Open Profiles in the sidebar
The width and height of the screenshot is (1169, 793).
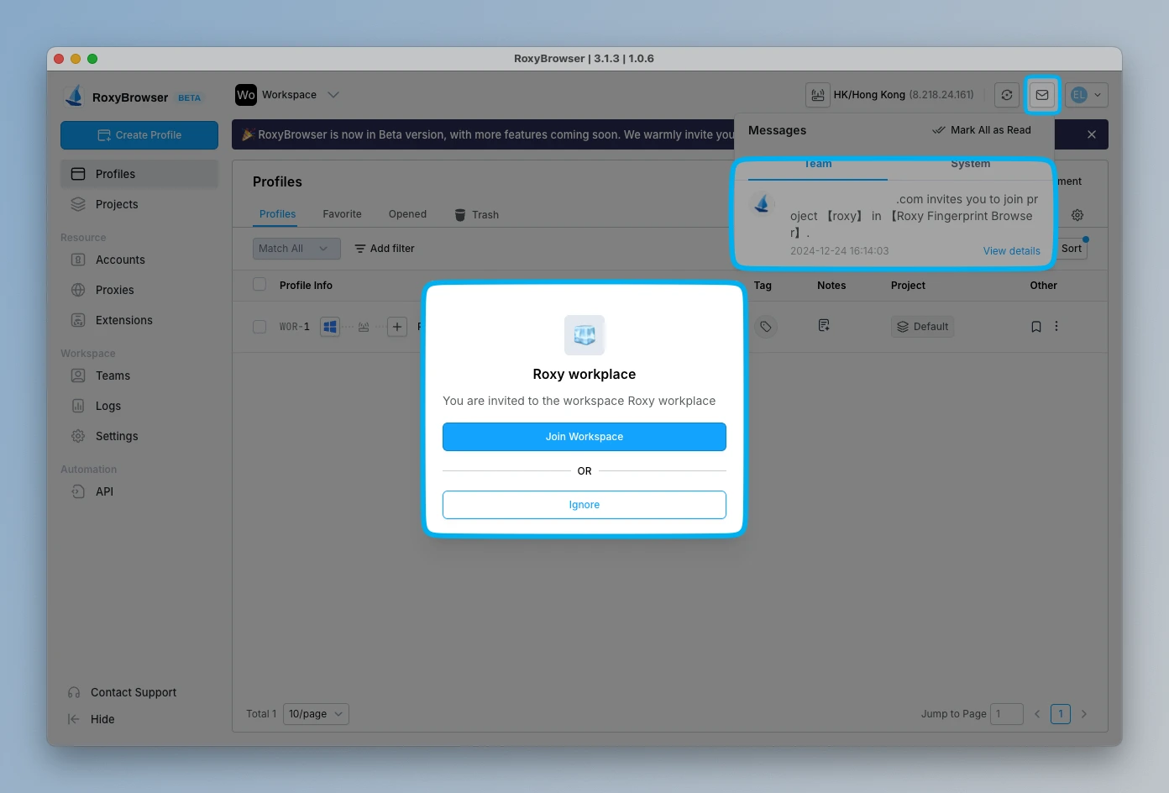click(139, 174)
